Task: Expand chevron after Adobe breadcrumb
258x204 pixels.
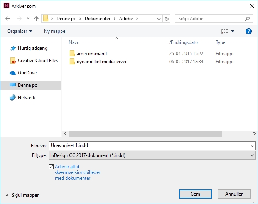Action: pyautogui.click(x=137, y=19)
